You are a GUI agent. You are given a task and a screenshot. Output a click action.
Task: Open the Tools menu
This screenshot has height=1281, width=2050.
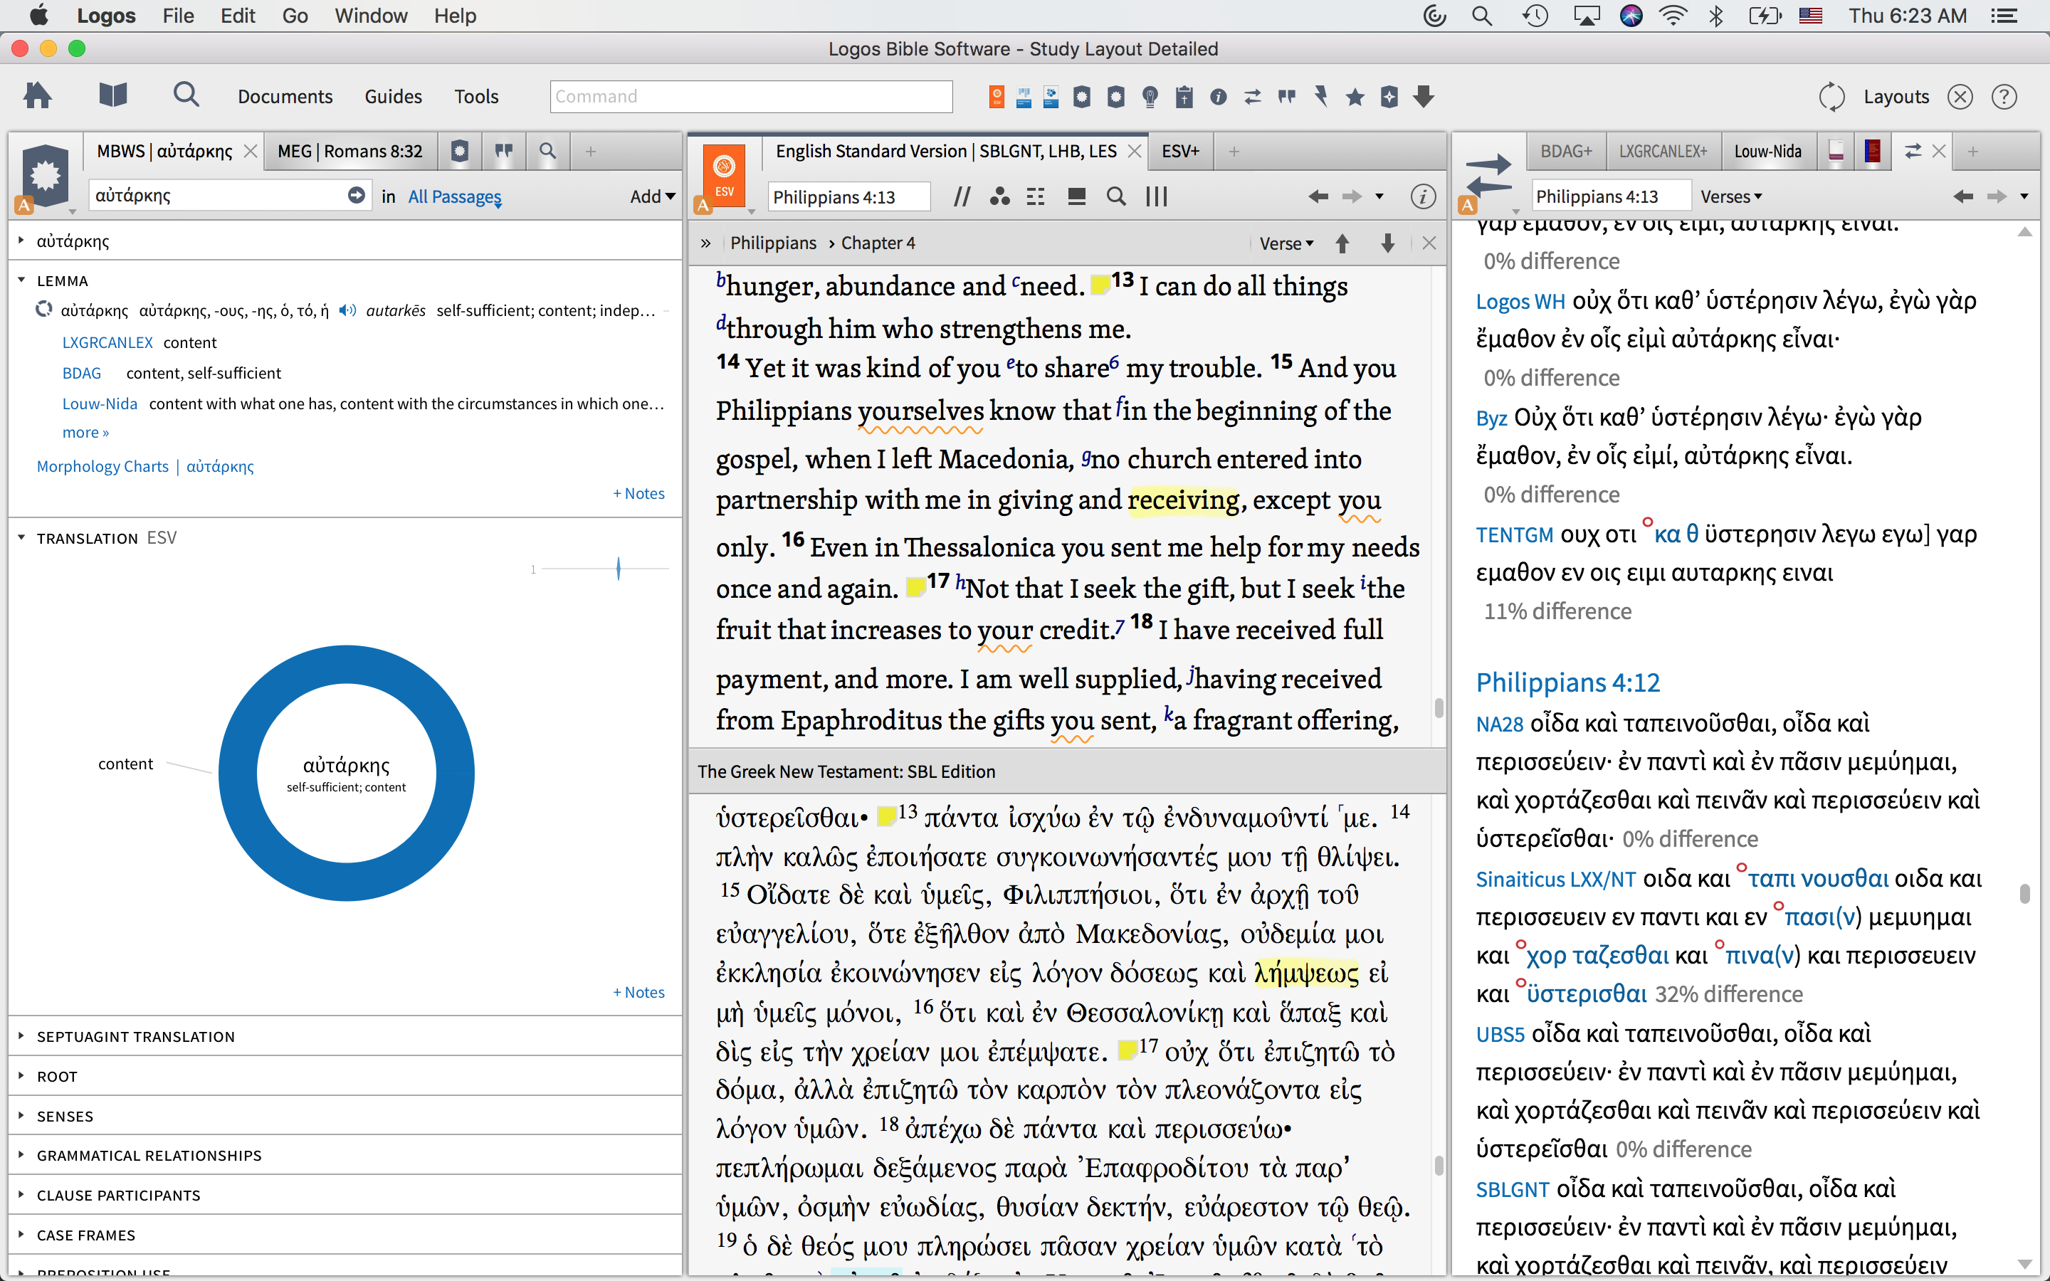tap(476, 97)
